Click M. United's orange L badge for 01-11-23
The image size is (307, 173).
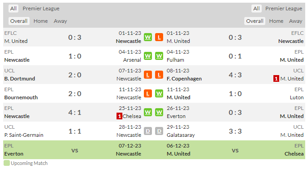(159, 37)
